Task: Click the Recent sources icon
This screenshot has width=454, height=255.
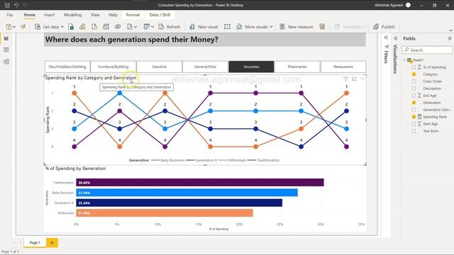Action: [130, 27]
